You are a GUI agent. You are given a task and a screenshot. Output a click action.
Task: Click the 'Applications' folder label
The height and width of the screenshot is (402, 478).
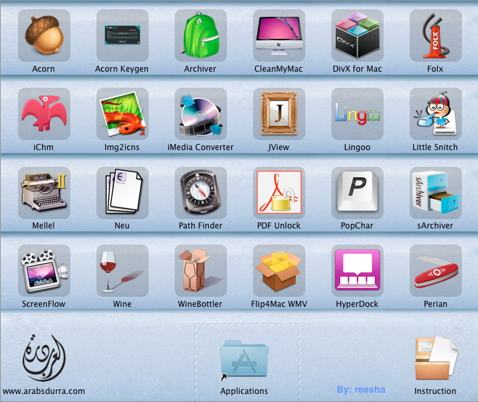pos(244,391)
